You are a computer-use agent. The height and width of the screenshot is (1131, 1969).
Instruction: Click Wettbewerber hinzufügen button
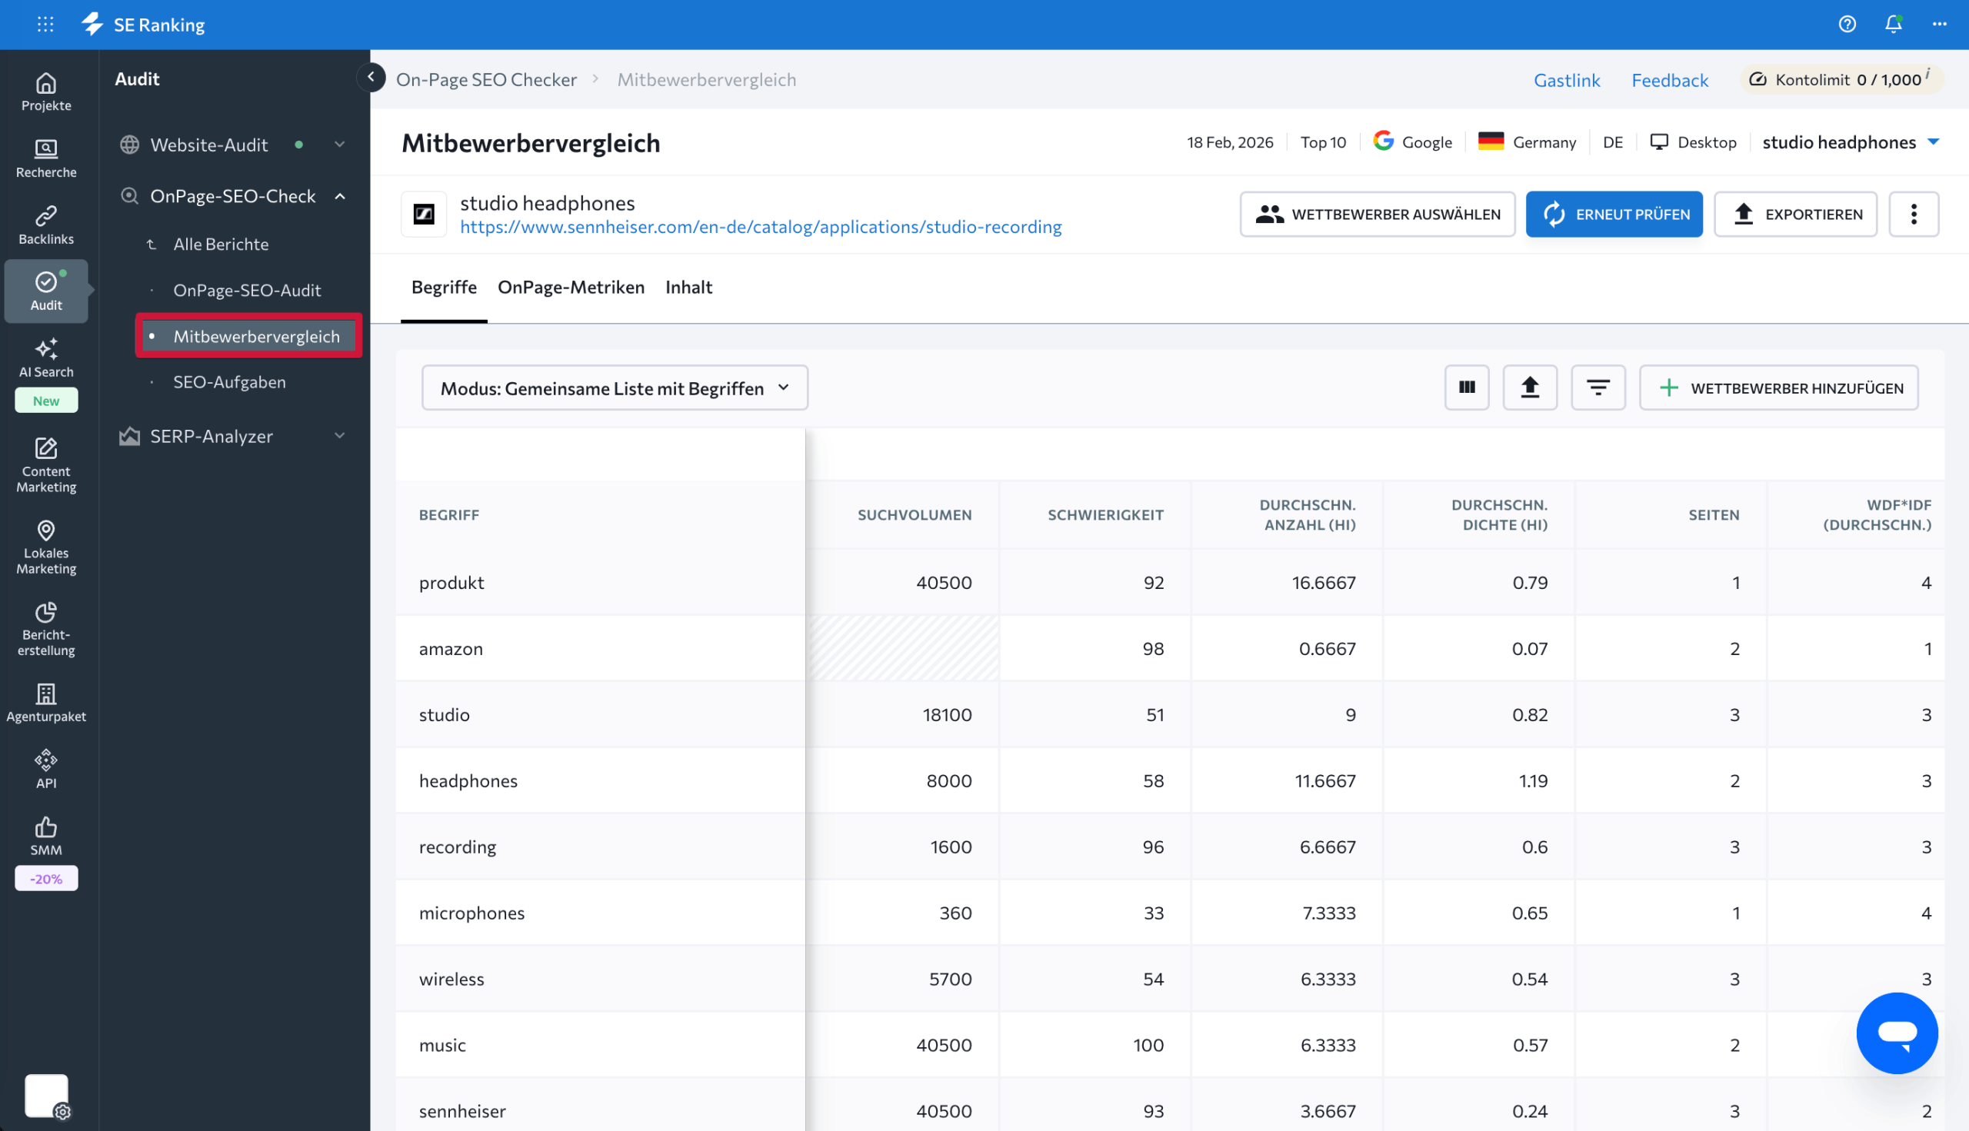pyautogui.click(x=1778, y=388)
